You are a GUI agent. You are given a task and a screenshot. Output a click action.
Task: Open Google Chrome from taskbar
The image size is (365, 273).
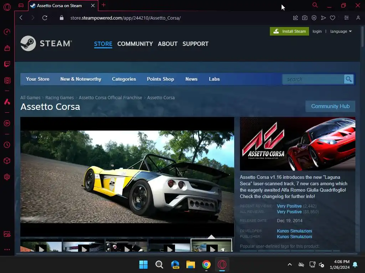pos(206,264)
